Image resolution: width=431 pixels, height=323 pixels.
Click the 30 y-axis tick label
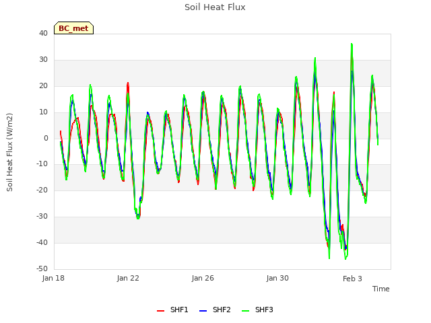click(43, 60)
